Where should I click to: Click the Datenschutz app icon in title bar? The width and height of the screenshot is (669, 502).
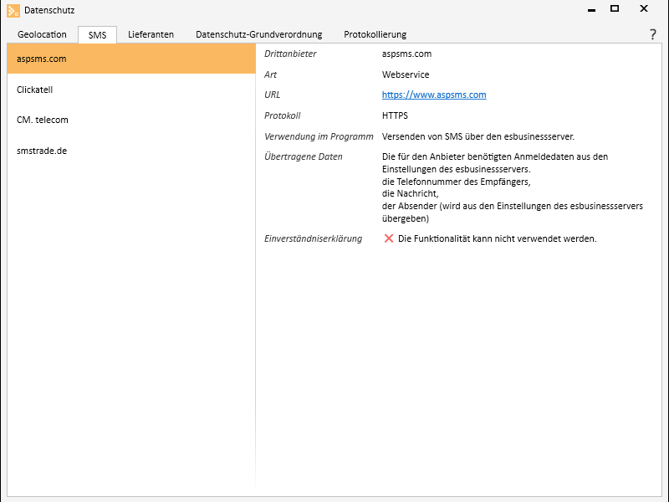[13, 10]
